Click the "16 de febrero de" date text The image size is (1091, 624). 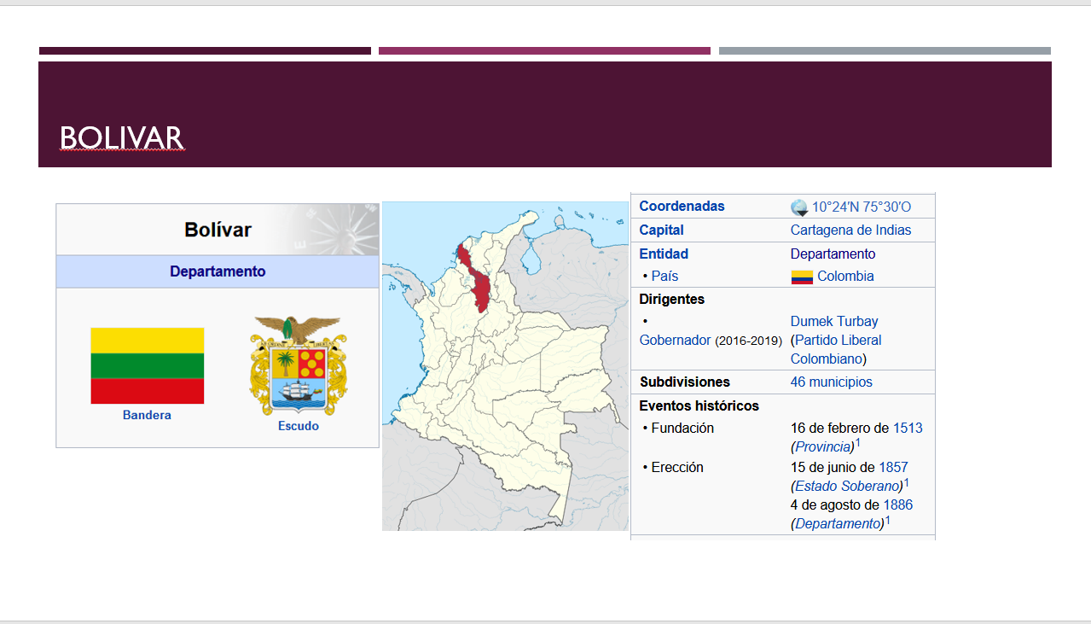click(840, 429)
